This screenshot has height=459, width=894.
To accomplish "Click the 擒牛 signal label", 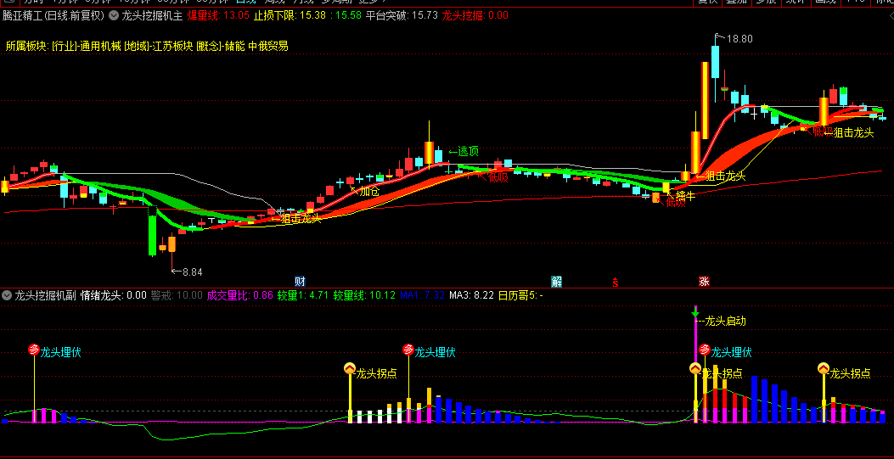I will (685, 196).
